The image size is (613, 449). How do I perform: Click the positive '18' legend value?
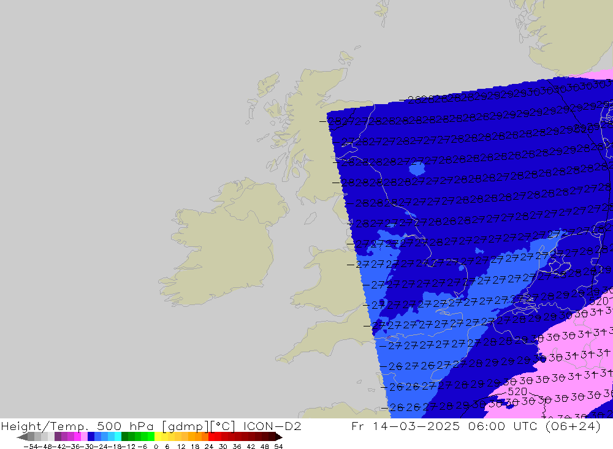pyautogui.click(x=195, y=447)
